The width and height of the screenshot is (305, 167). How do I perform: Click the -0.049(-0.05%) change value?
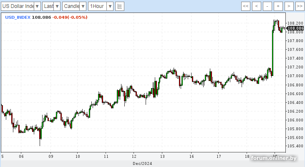point(70,17)
